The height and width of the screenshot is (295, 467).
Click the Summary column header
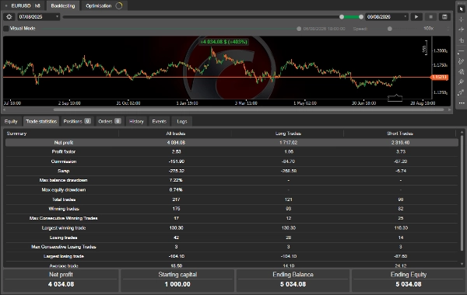(x=16, y=134)
